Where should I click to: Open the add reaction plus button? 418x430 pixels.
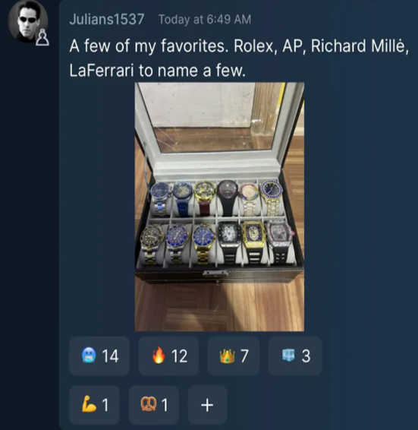207,405
